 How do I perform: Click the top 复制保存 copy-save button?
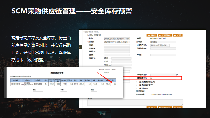coord(165,35)
